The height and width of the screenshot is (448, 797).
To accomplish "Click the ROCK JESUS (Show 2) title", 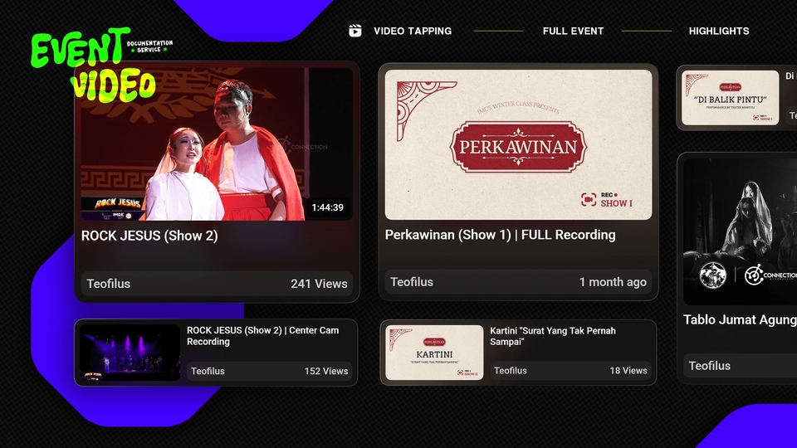I will coord(149,236).
